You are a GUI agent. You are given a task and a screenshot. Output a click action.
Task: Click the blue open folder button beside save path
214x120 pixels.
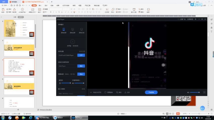point(81,55)
